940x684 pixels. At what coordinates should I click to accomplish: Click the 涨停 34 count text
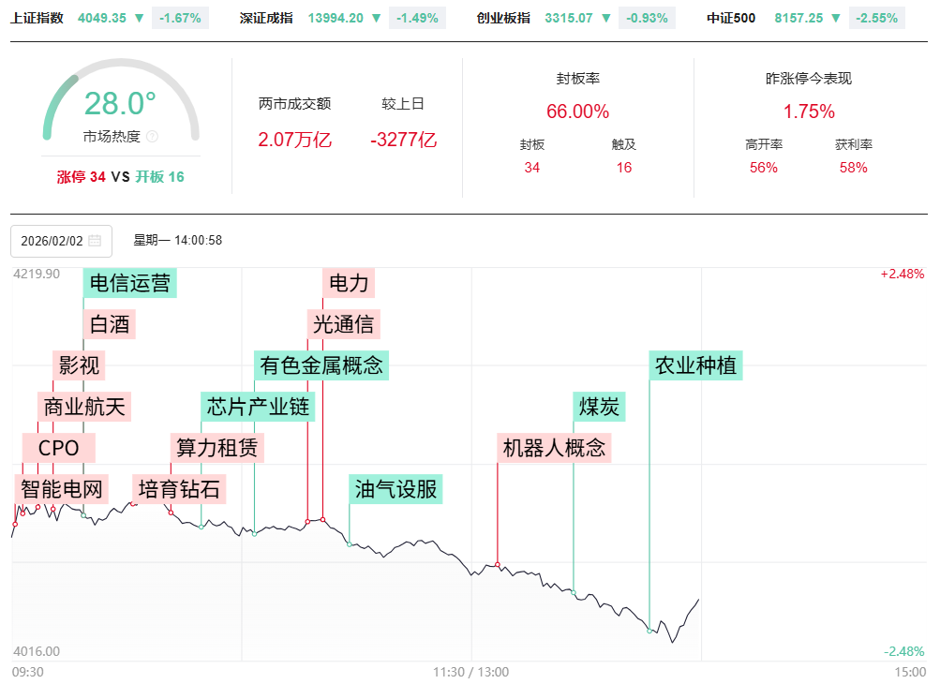tap(81, 176)
